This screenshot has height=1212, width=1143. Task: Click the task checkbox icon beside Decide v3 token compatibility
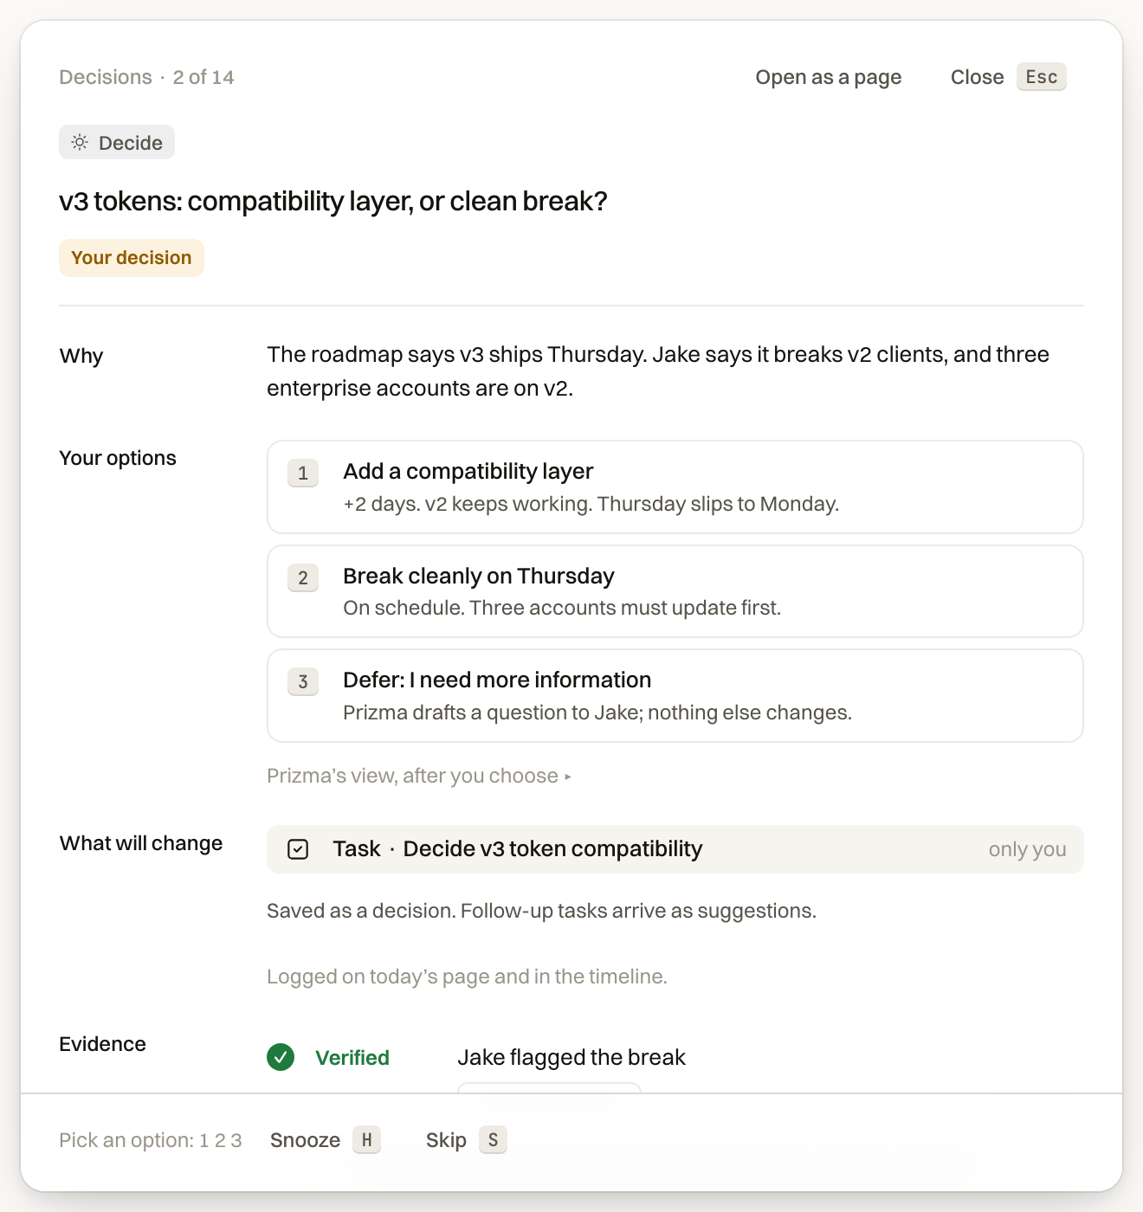(298, 849)
